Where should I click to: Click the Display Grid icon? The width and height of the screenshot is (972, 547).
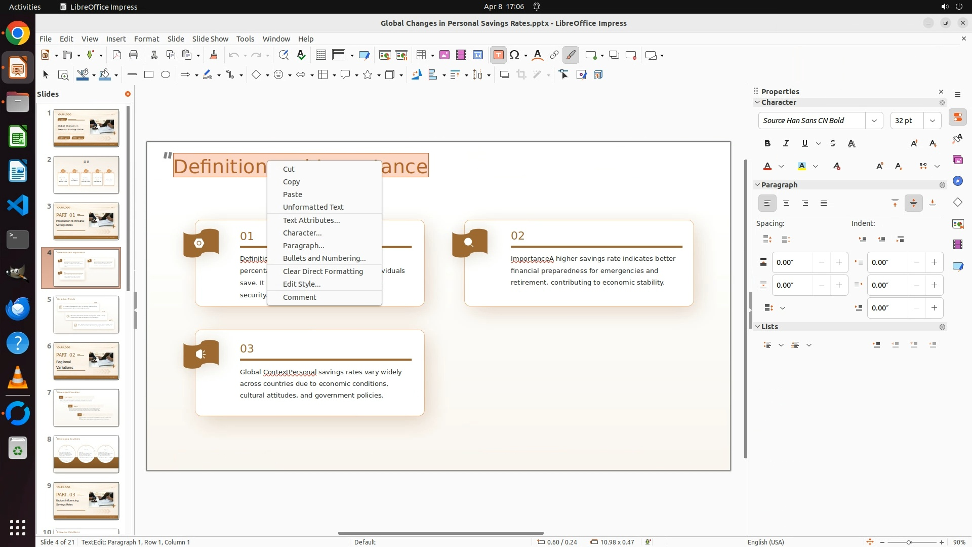tap(320, 55)
